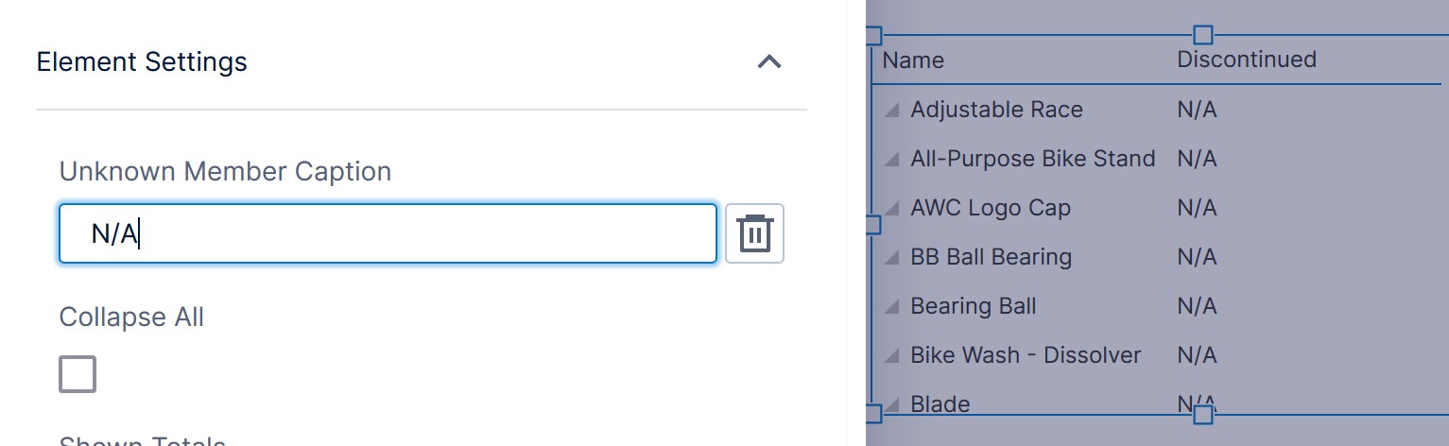Viewport: 1449px width, 446px height.
Task: Expand the BB Ball Bearing row triangle
Action: click(x=890, y=258)
